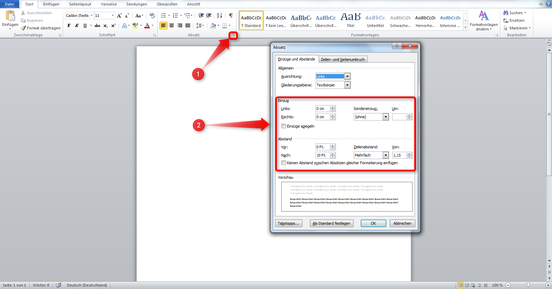Click the bullet list icon
Image resolution: width=552 pixels, height=289 pixels.
point(164,16)
